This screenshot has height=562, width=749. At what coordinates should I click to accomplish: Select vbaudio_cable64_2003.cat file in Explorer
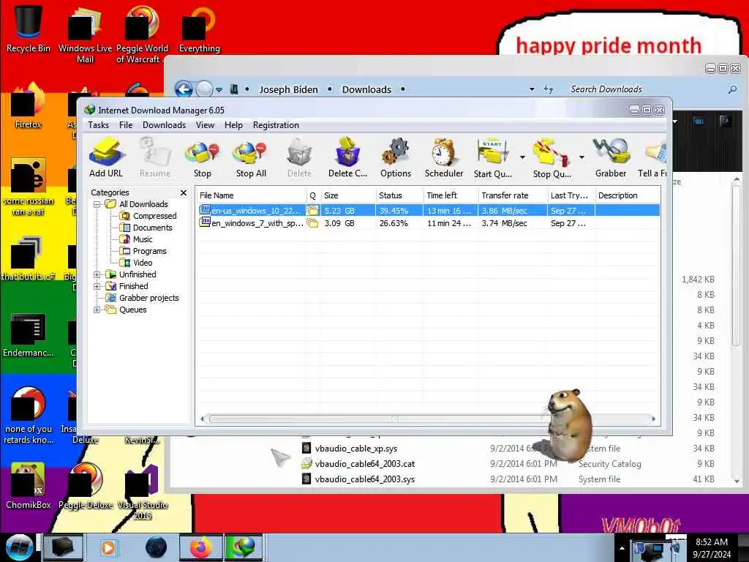364,464
